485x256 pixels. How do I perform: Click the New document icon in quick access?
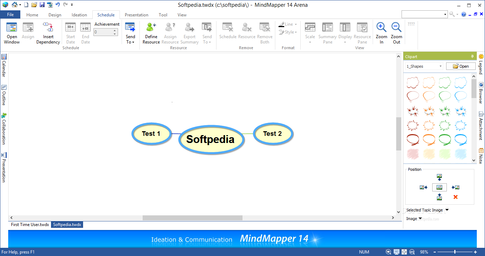tap(26, 5)
